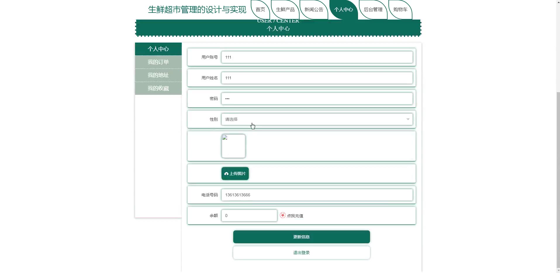Image resolution: width=560 pixels, height=273 pixels.
Task: Focus the 电话号码 input field
Action: [317, 195]
